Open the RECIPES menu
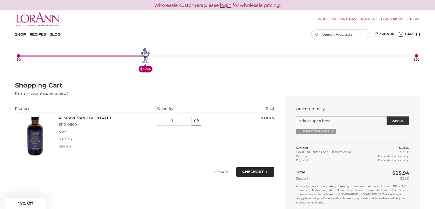 (x=38, y=34)
